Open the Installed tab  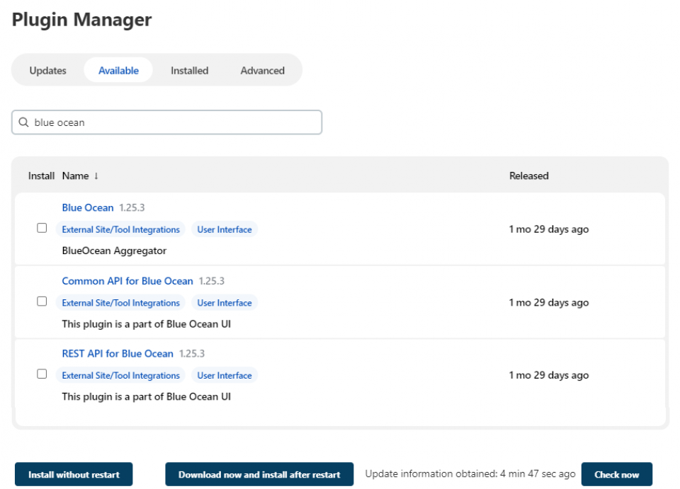tap(190, 71)
